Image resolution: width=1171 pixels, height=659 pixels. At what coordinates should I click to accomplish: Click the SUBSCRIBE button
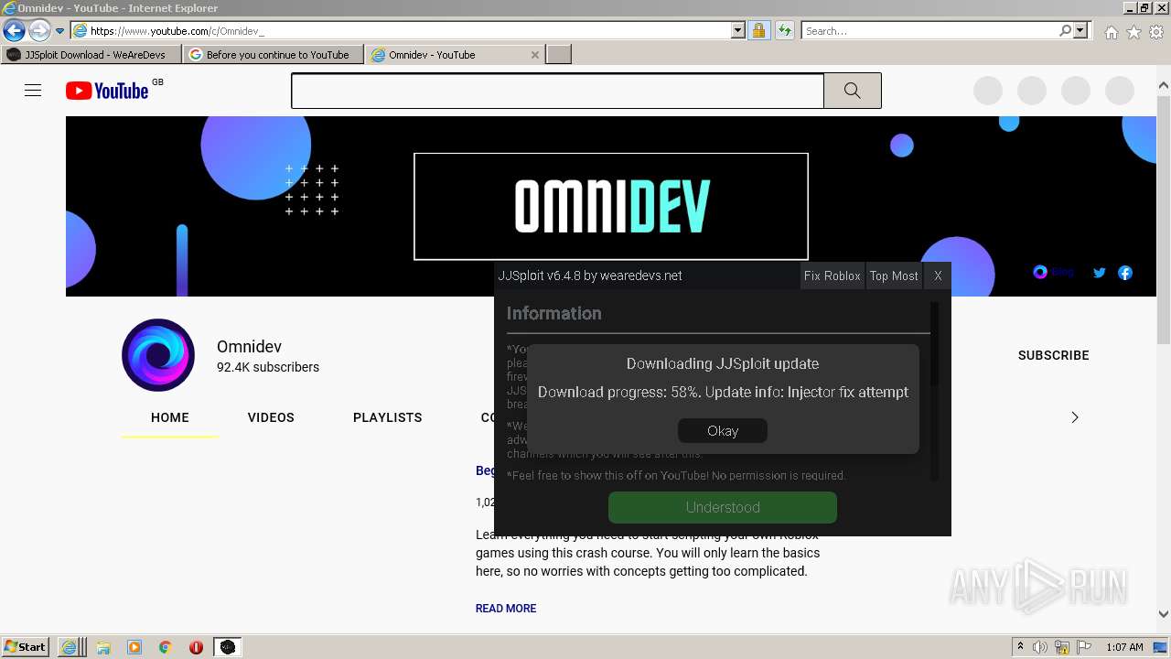(1054, 355)
